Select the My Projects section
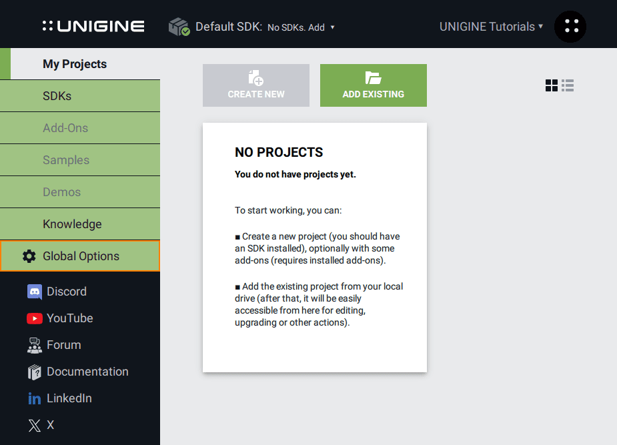This screenshot has width=617, height=445. pyautogui.click(x=75, y=64)
